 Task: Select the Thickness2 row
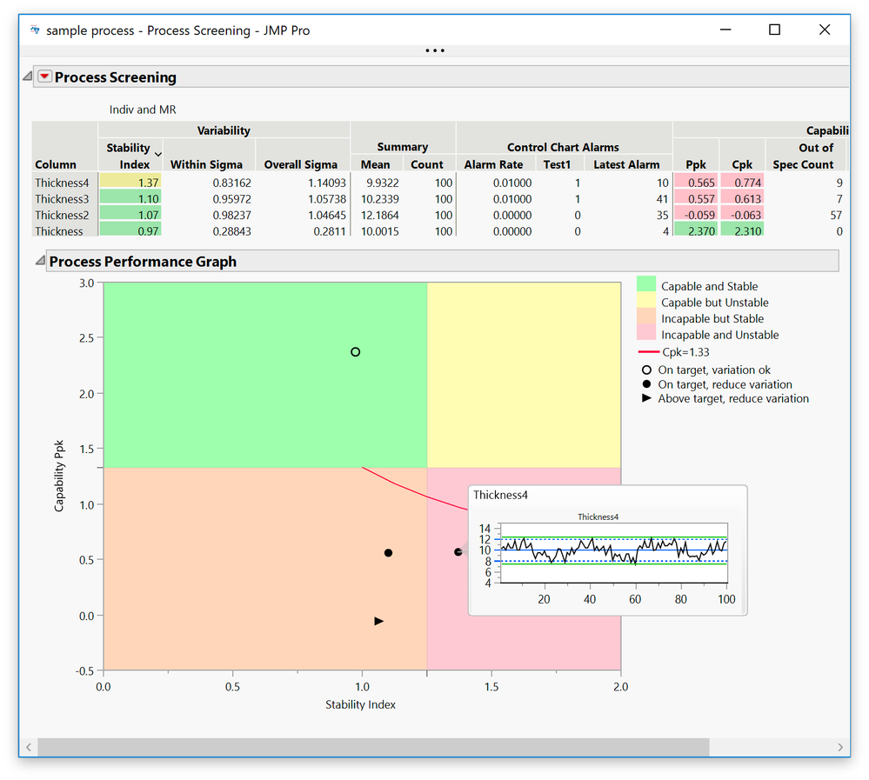pos(62,215)
